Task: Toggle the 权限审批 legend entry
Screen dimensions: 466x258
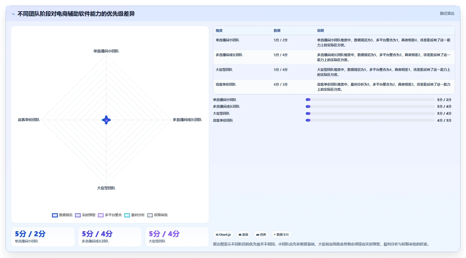Action: coord(157,215)
